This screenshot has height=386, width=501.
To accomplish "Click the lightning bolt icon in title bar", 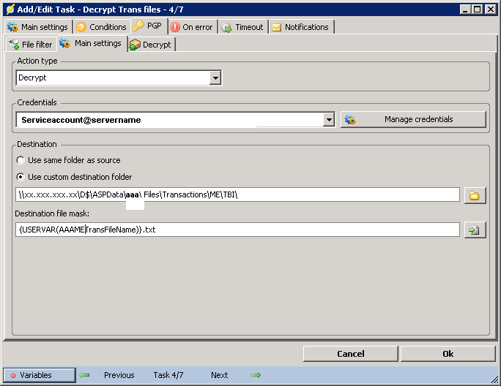I will [10, 9].
